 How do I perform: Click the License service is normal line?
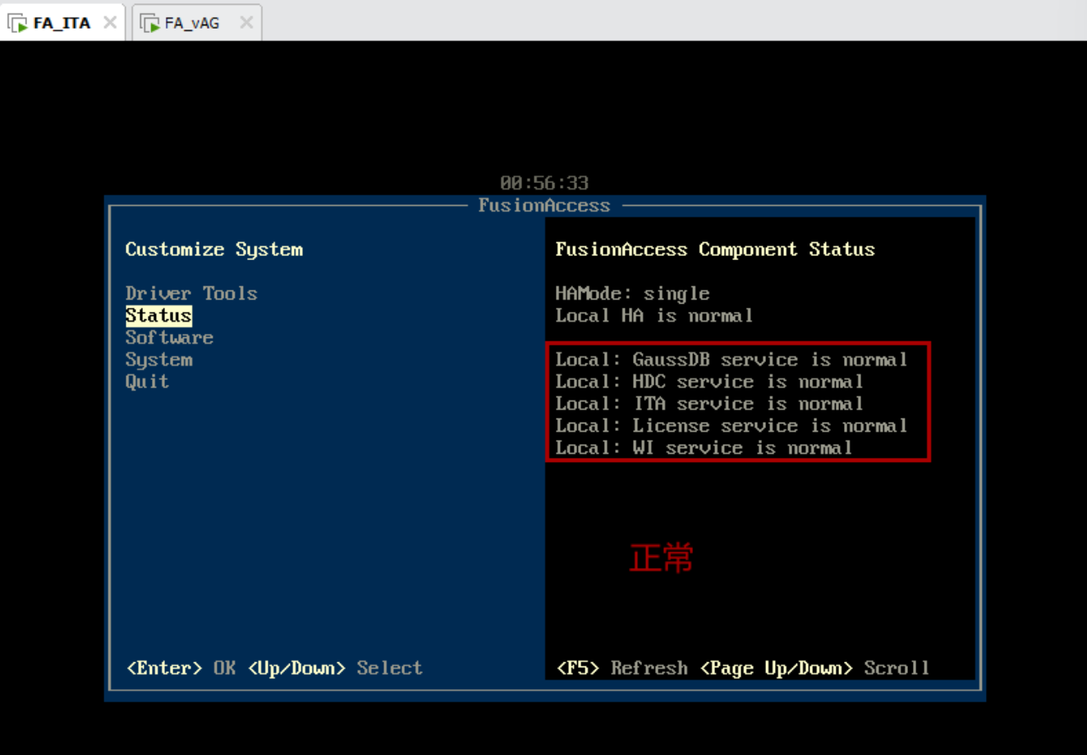tap(732, 426)
